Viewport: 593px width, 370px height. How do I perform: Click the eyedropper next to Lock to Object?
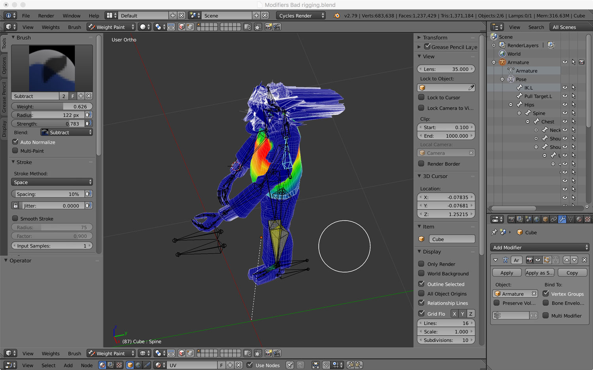(471, 87)
